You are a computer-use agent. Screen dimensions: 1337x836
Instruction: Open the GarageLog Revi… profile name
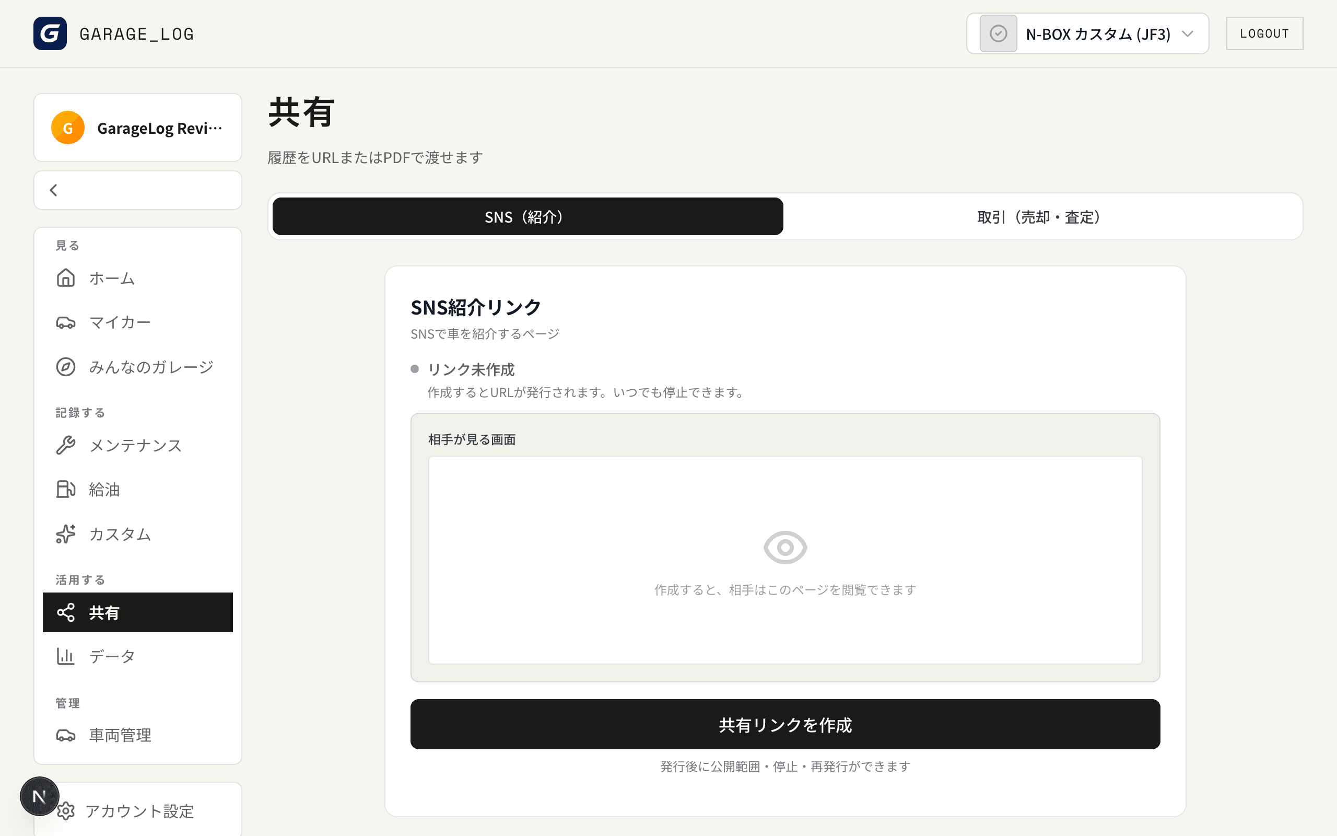[160, 129]
